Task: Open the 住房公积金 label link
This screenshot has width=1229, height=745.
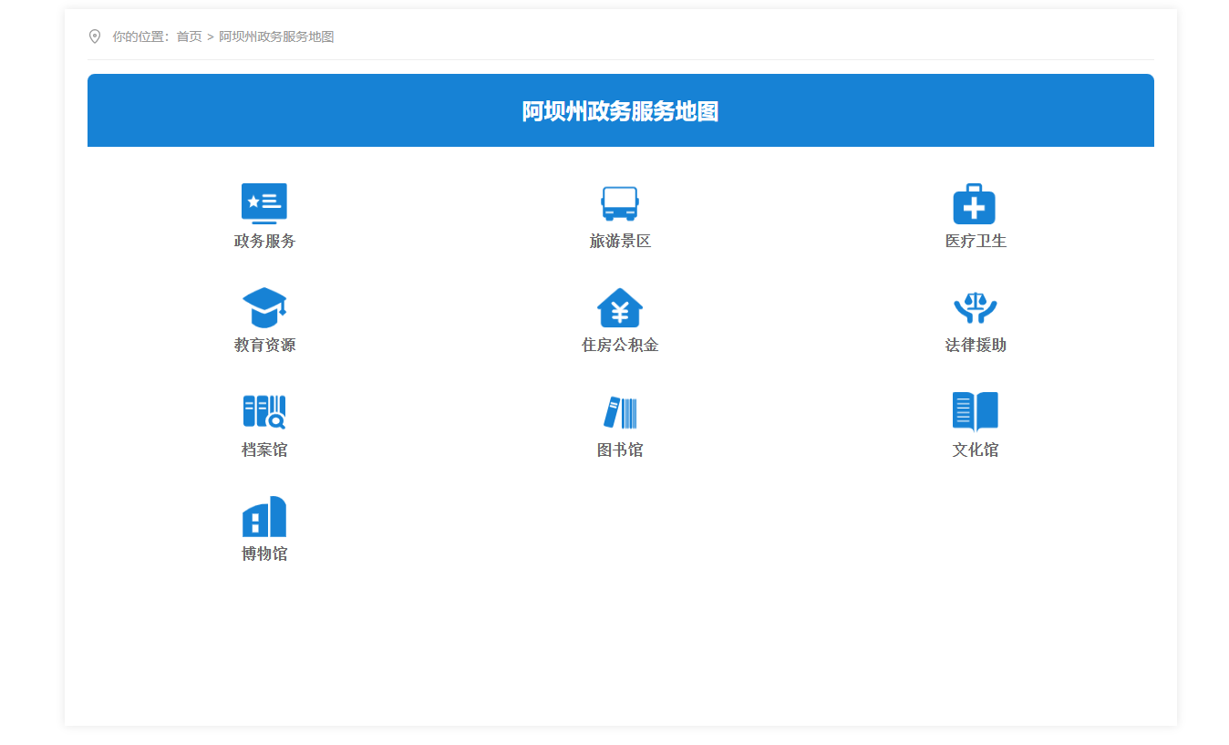Action: tap(620, 346)
